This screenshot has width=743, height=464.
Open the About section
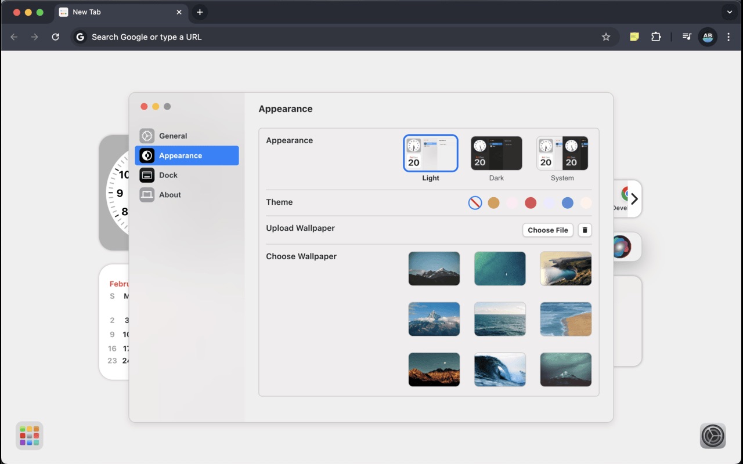pos(169,194)
